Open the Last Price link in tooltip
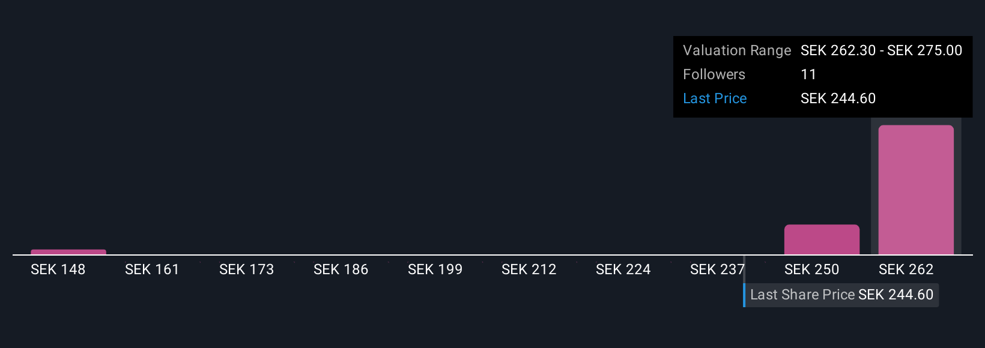 pyautogui.click(x=715, y=98)
